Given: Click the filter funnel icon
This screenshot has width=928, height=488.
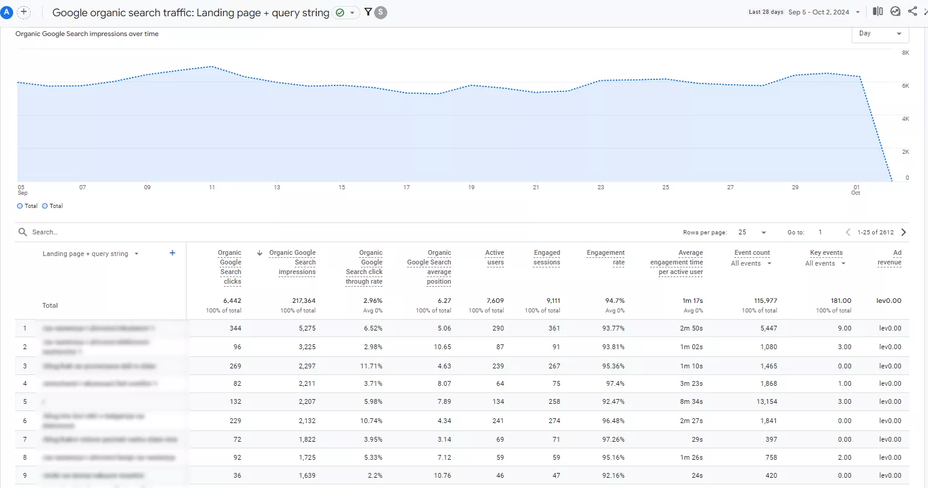Looking at the screenshot, I should click(x=368, y=11).
